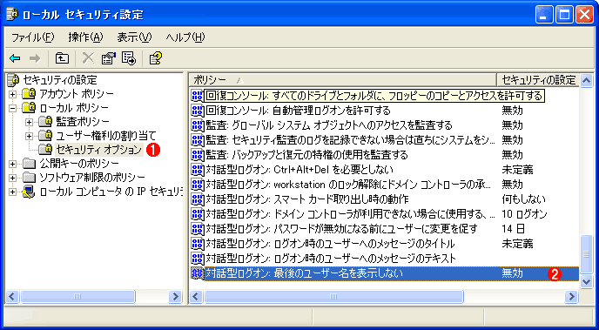599x330 pixels.
Task: Expand the 公開キーのポリシー tree node
Action: tap(13, 164)
